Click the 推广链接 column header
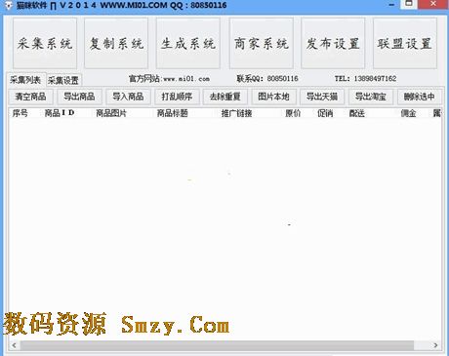Image resolution: width=449 pixels, height=356 pixels. [x=236, y=113]
